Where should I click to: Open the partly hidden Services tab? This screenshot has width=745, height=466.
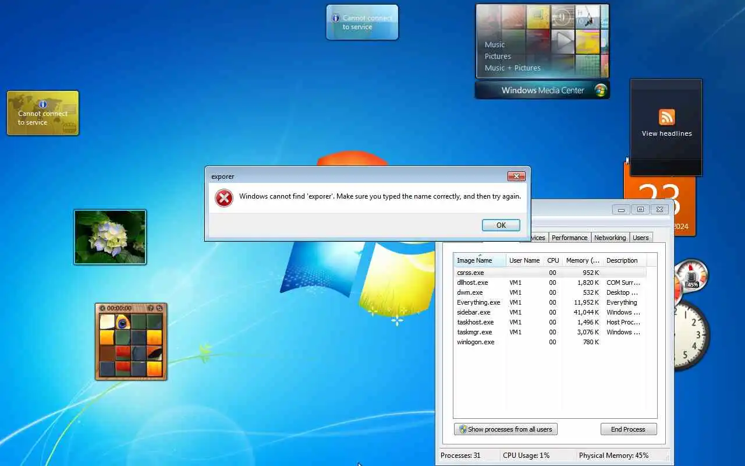click(x=539, y=238)
